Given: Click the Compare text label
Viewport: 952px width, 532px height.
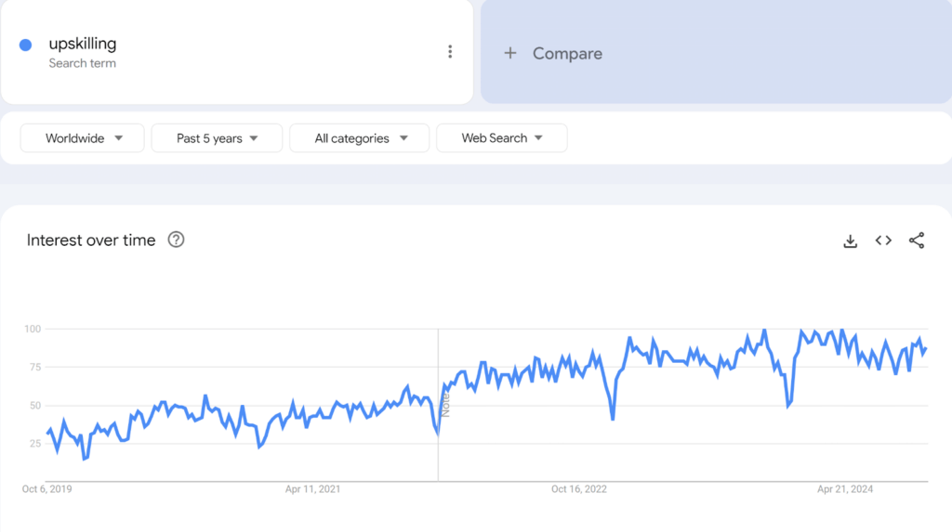Looking at the screenshot, I should point(567,54).
